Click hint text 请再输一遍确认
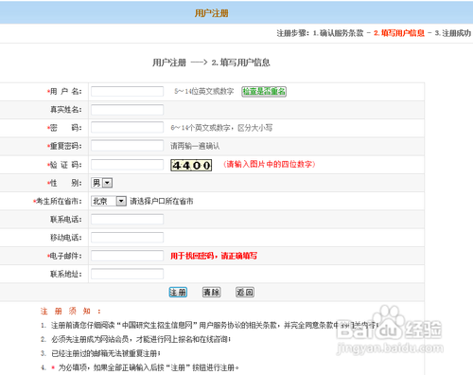Screen dimensions: 473x375 [x=195, y=146]
